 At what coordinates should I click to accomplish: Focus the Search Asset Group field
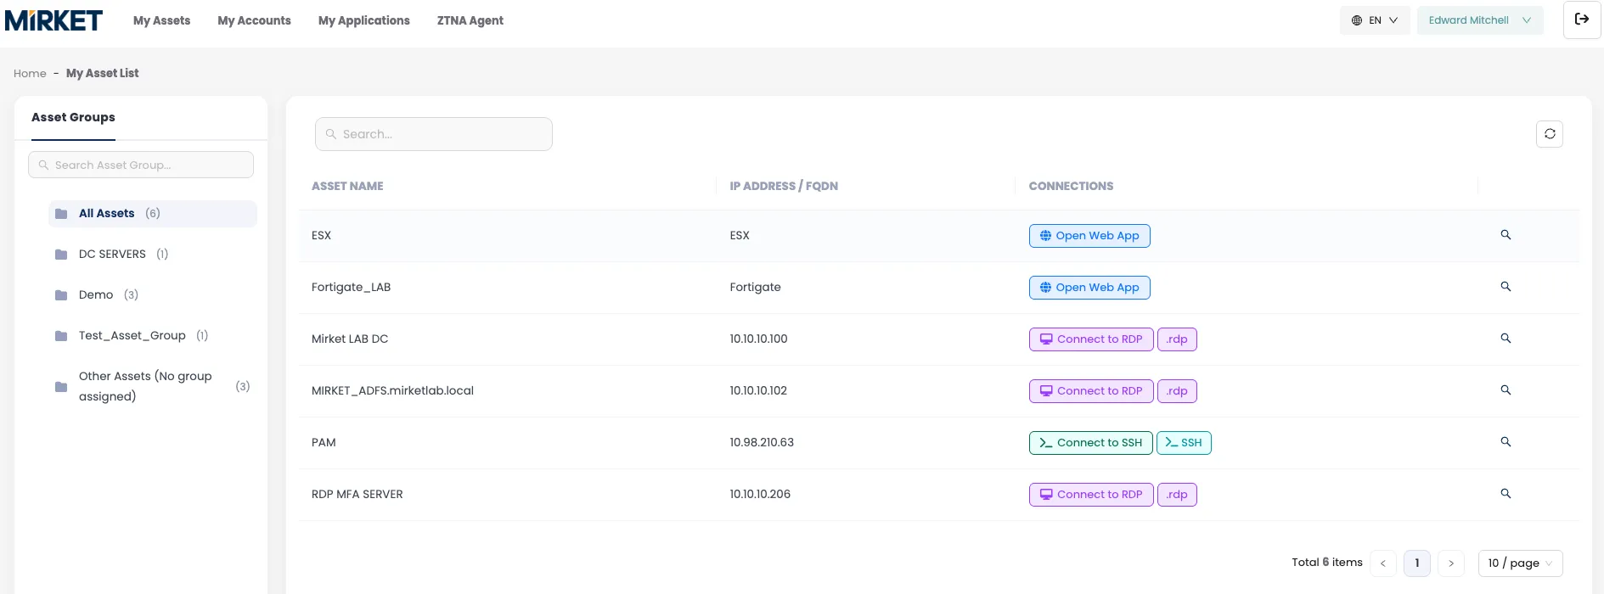coord(141,165)
